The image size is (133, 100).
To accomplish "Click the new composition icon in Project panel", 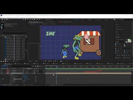I will [x=6, y=61].
